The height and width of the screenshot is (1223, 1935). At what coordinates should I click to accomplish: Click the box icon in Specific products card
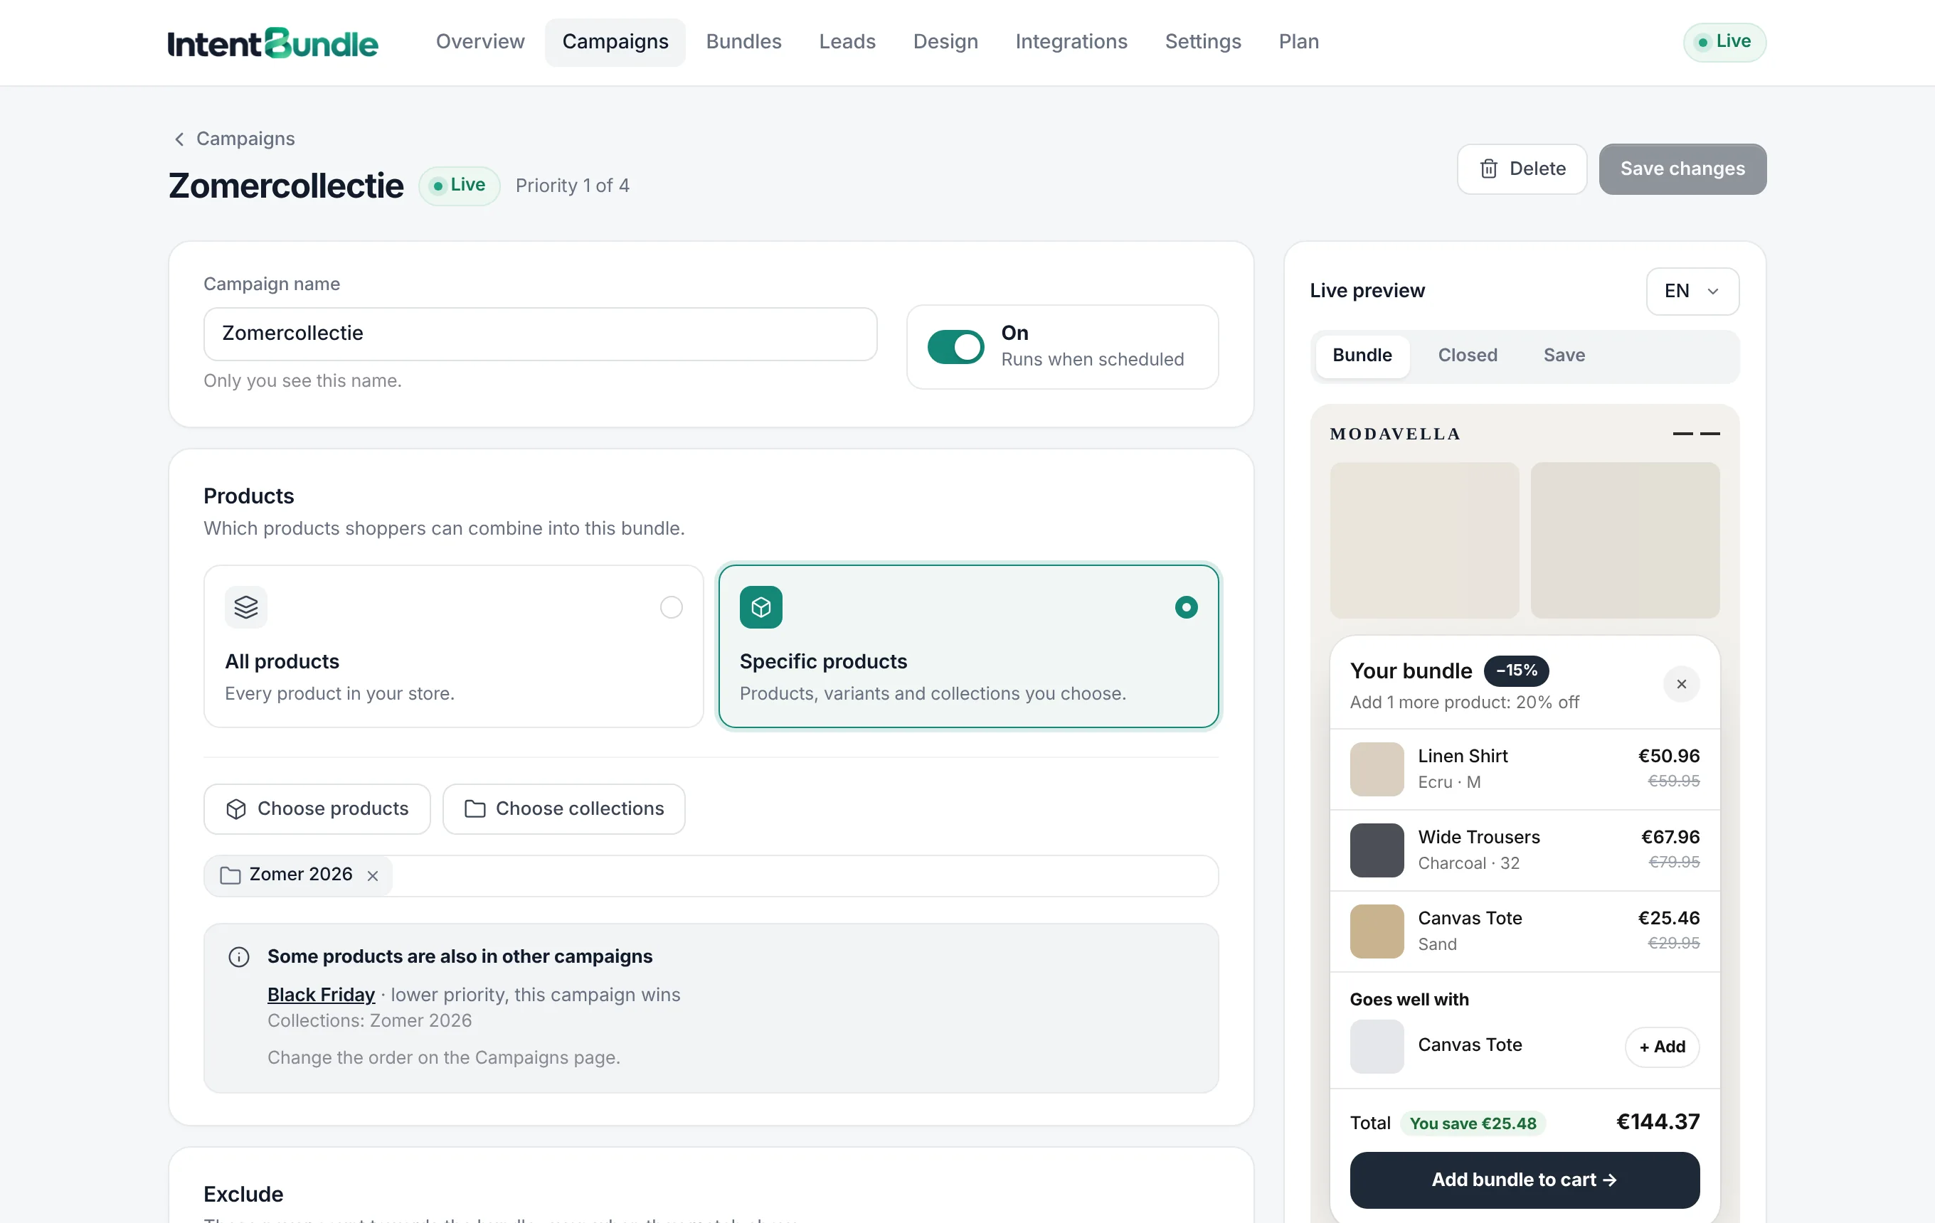click(x=760, y=607)
